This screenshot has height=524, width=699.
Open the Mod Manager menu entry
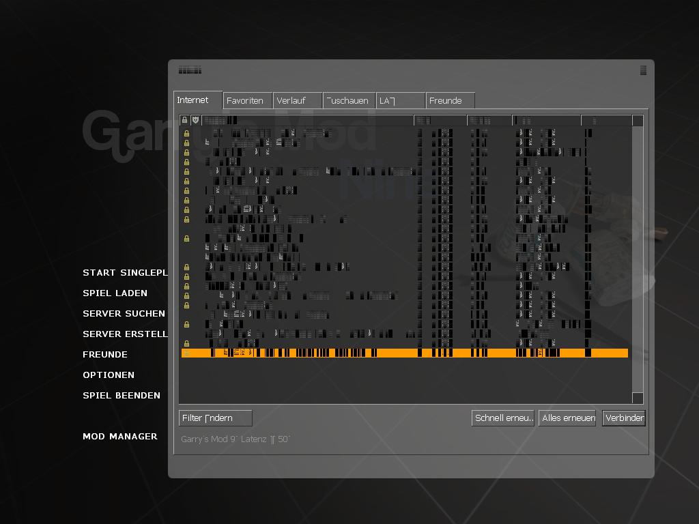[120, 437]
